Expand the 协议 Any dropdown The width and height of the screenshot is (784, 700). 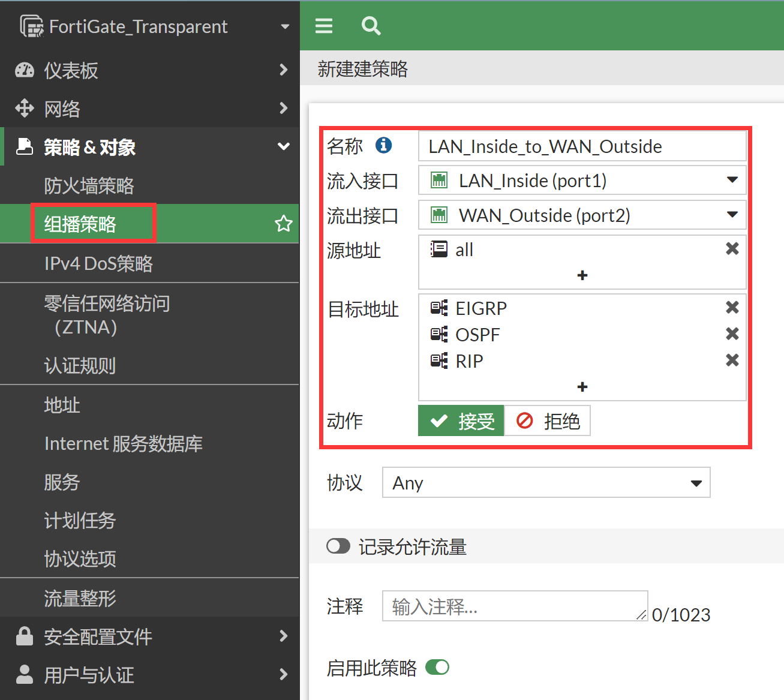click(546, 483)
